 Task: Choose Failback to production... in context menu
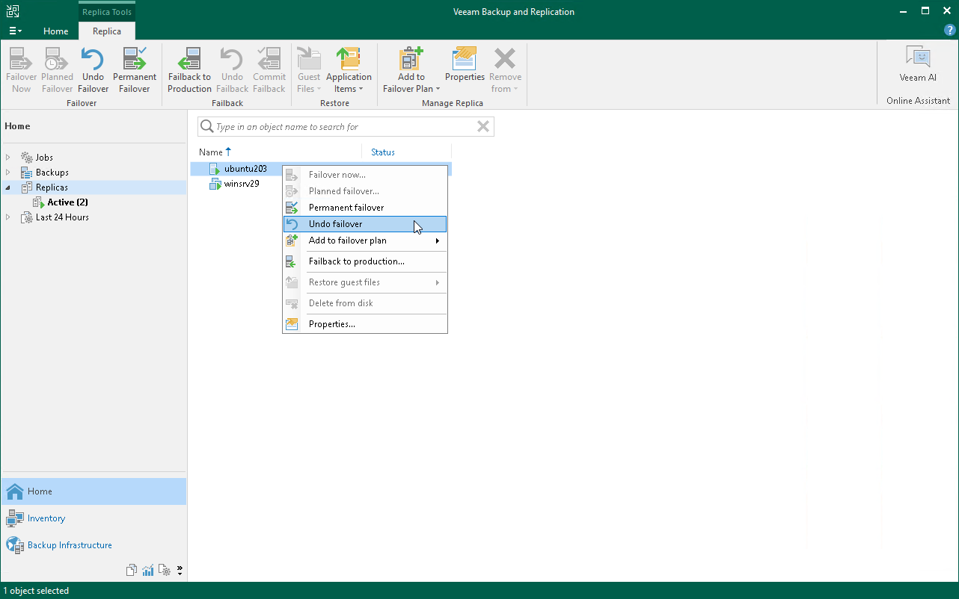365,261
